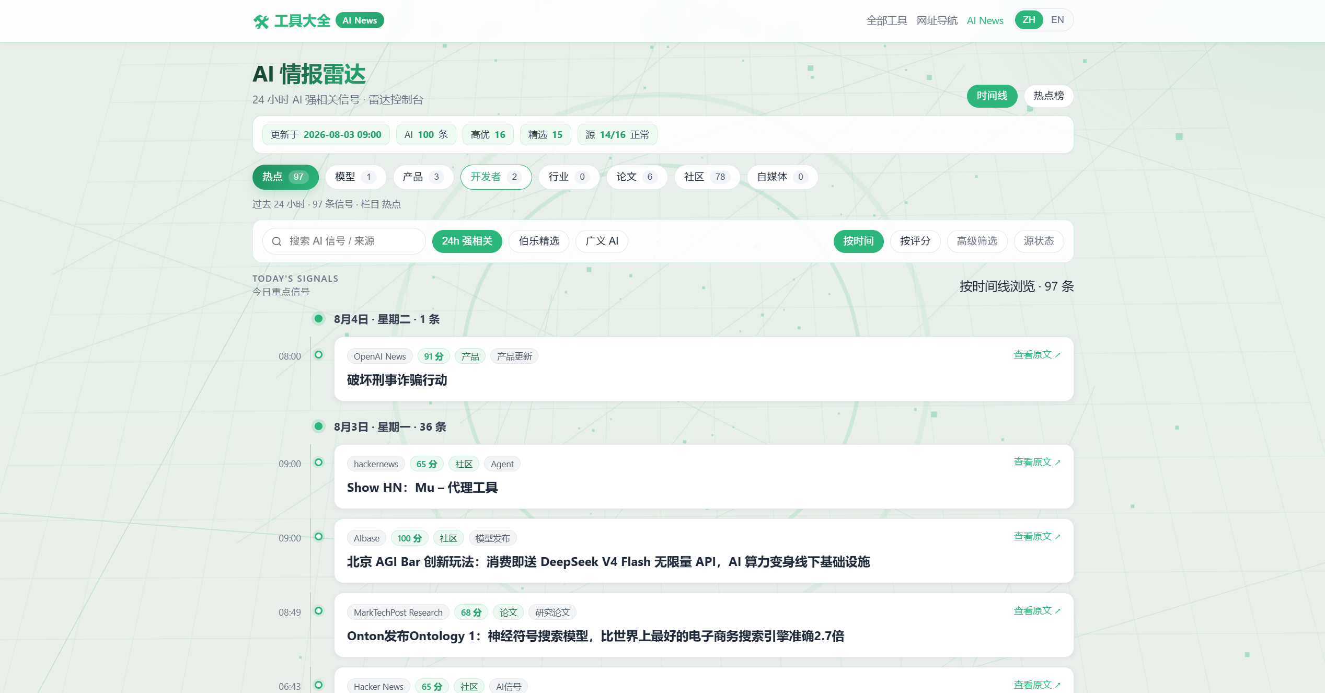
Task: Click the 破坏刑事诈骗行动 headline
Action: click(x=397, y=380)
